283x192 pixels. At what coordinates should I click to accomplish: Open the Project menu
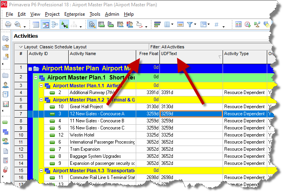pyautogui.click(x=52, y=14)
